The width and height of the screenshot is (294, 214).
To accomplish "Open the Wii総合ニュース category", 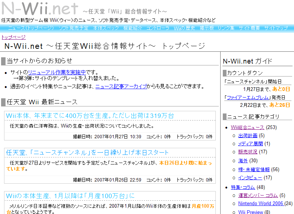I will [x=248, y=128].
